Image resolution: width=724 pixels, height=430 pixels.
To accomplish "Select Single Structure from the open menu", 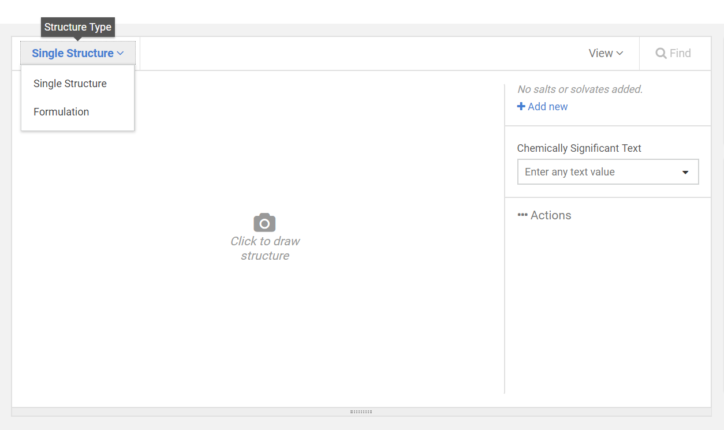I will (x=70, y=84).
